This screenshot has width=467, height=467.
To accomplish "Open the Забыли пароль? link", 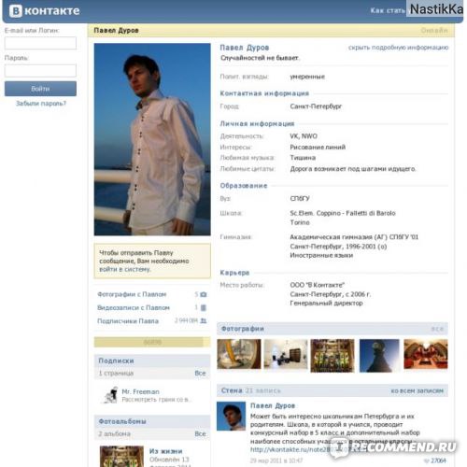I will pyautogui.click(x=41, y=104).
